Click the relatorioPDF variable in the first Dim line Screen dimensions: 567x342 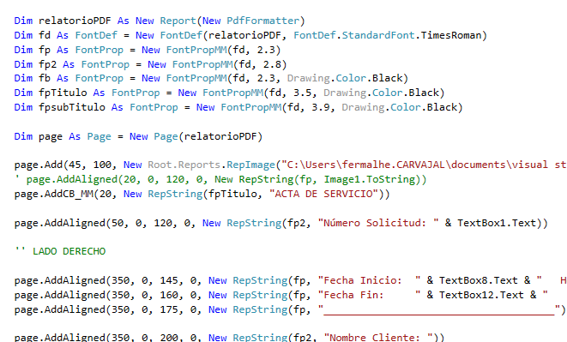pyautogui.click(x=75, y=21)
